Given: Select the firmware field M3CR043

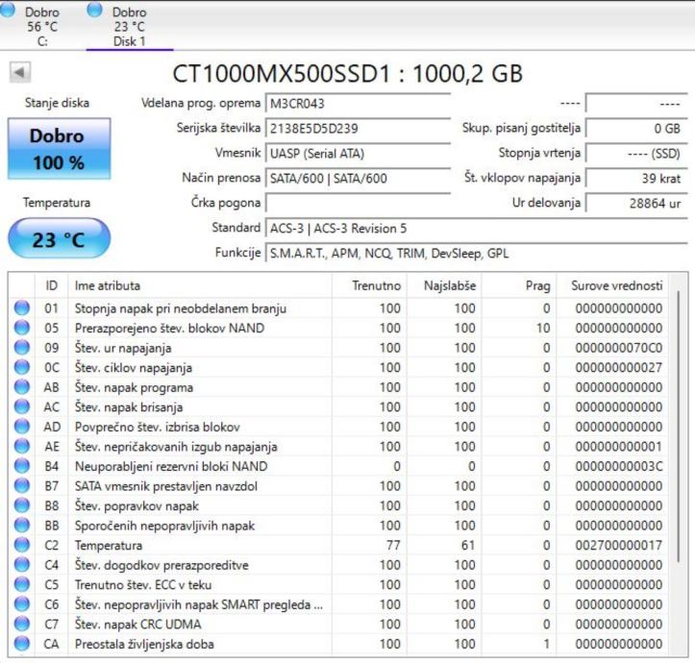Looking at the screenshot, I should [x=358, y=104].
